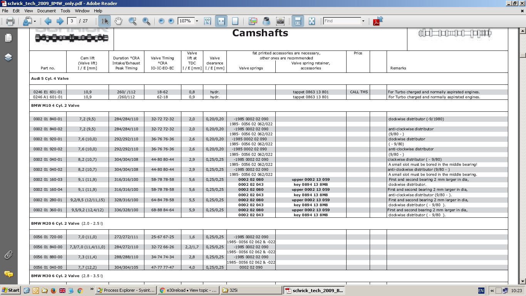Image resolution: width=526 pixels, height=296 pixels.
Task: Select the Loupe tool
Action: point(266,21)
